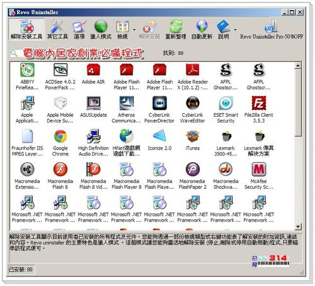Click 自動更新 auto update button

(202, 30)
